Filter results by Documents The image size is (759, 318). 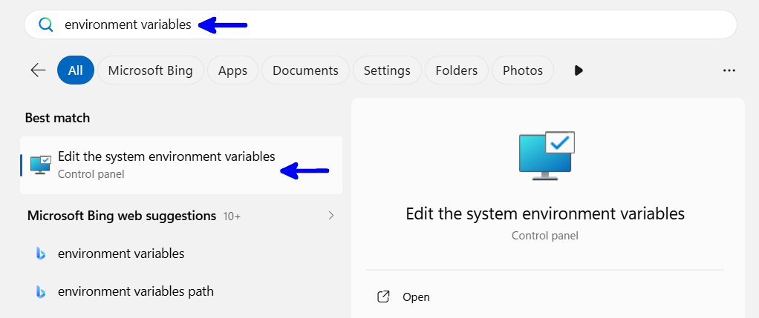[x=305, y=70]
